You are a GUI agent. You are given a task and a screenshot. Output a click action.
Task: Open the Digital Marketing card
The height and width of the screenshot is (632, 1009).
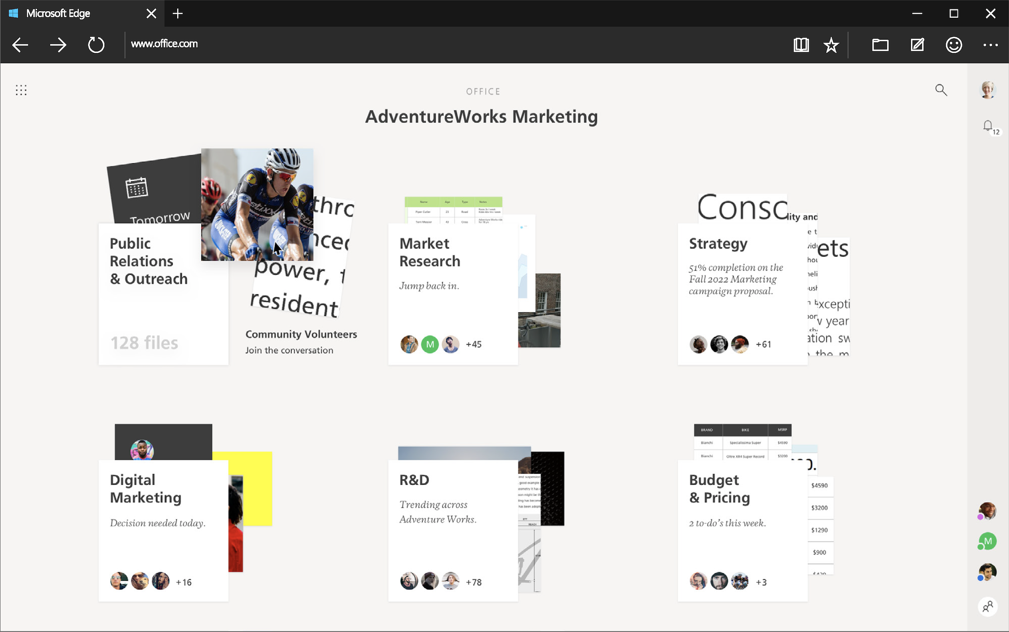point(163,531)
